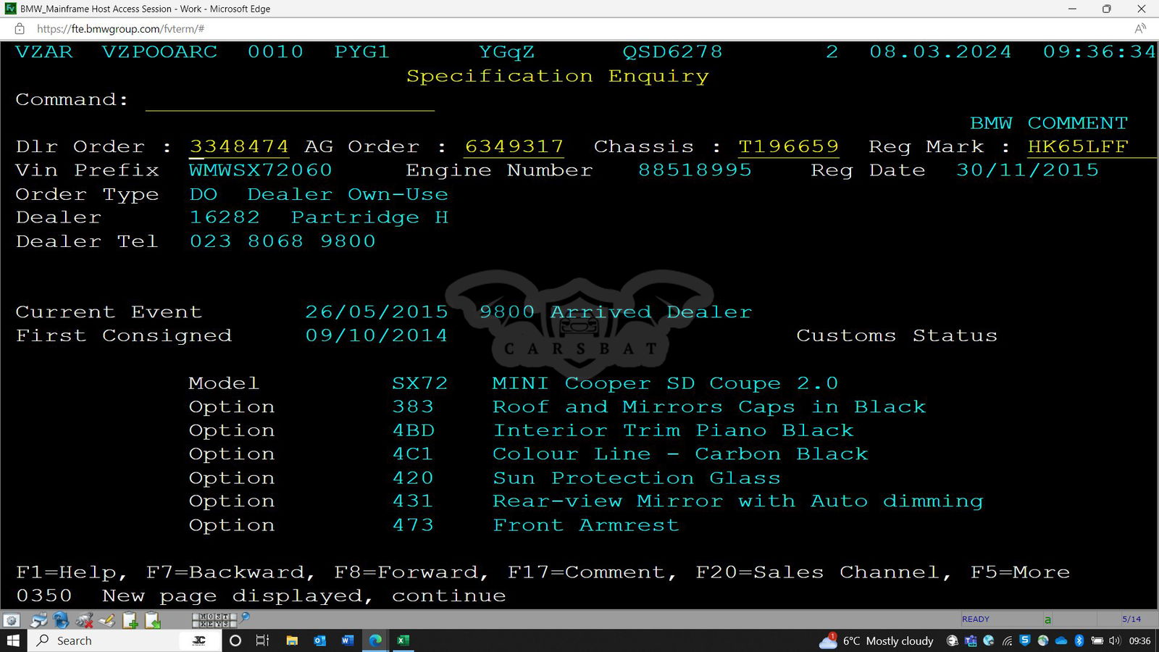The width and height of the screenshot is (1159, 652).
Task: Click the clipboard icon with green arrow
Action: tap(153, 620)
